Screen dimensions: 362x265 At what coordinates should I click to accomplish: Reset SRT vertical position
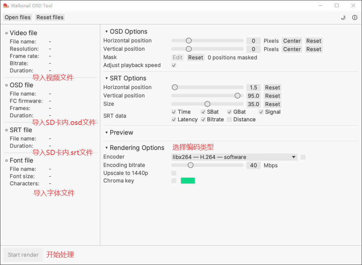coord(272,96)
